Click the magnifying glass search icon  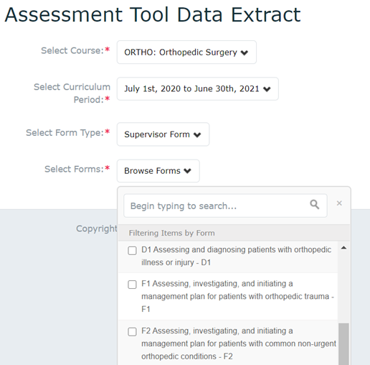coord(315,205)
